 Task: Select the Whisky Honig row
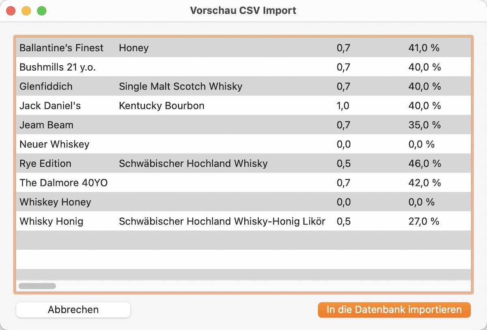click(x=243, y=221)
